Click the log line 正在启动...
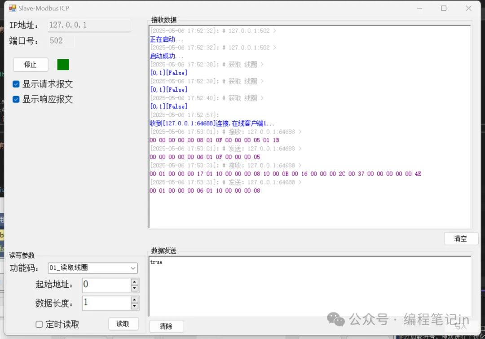Image resolution: width=485 pixels, height=339 pixels. pos(167,39)
